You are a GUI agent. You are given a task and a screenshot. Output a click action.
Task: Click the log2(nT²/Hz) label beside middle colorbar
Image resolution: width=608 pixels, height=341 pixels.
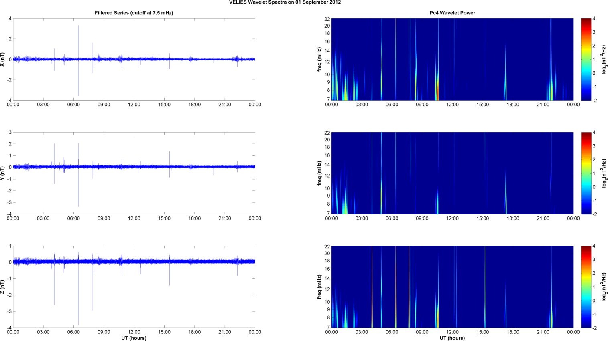click(604, 173)
